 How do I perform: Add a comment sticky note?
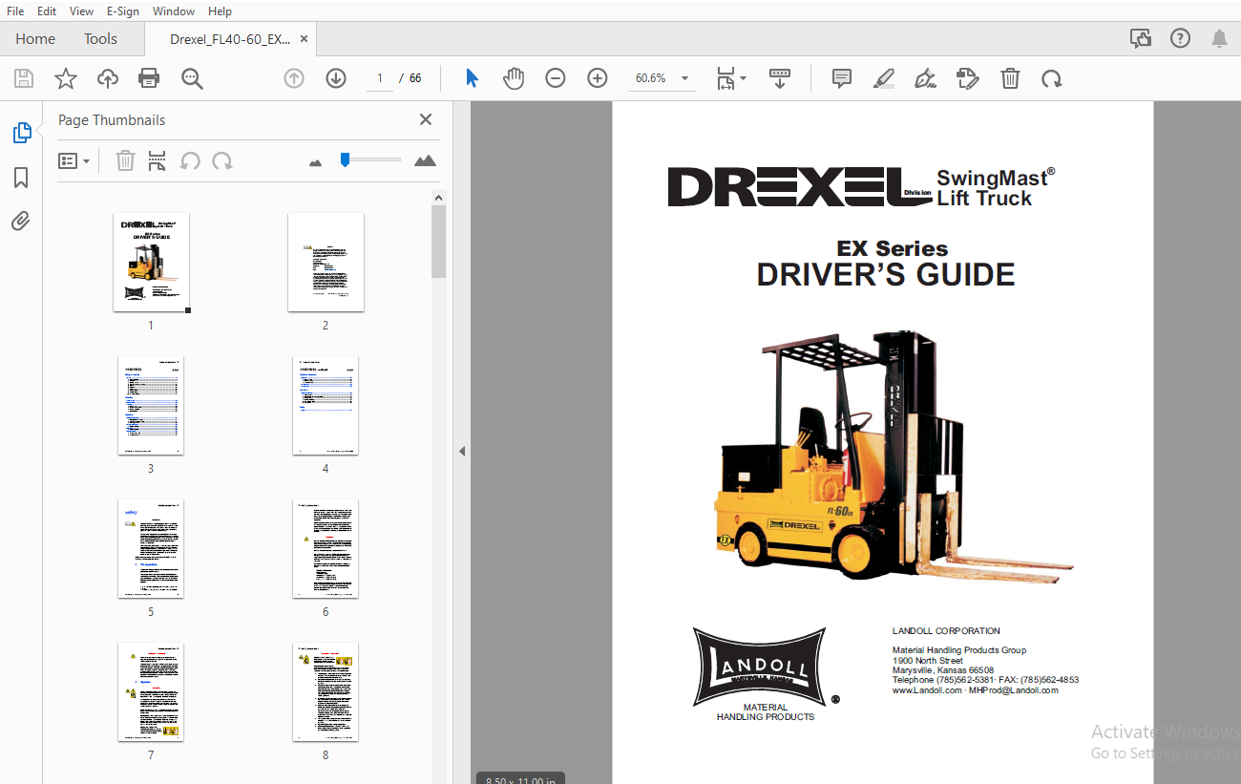click(x=841, y=78)
